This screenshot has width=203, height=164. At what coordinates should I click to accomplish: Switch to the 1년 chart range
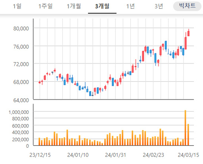tap(130, 6)
